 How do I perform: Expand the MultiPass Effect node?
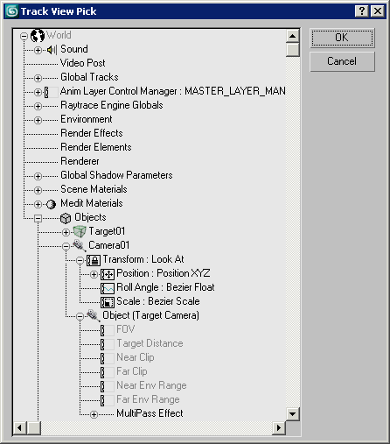94,414
